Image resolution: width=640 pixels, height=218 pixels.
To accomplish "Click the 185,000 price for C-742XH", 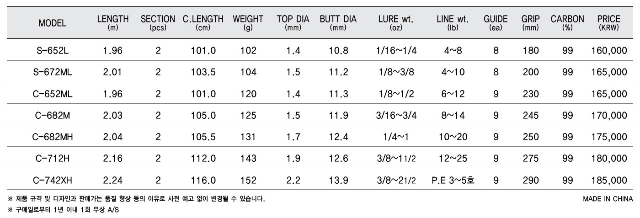I will (609, 180).
